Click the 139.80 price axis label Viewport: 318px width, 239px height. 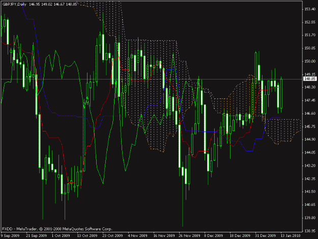(x=310, y=218)
